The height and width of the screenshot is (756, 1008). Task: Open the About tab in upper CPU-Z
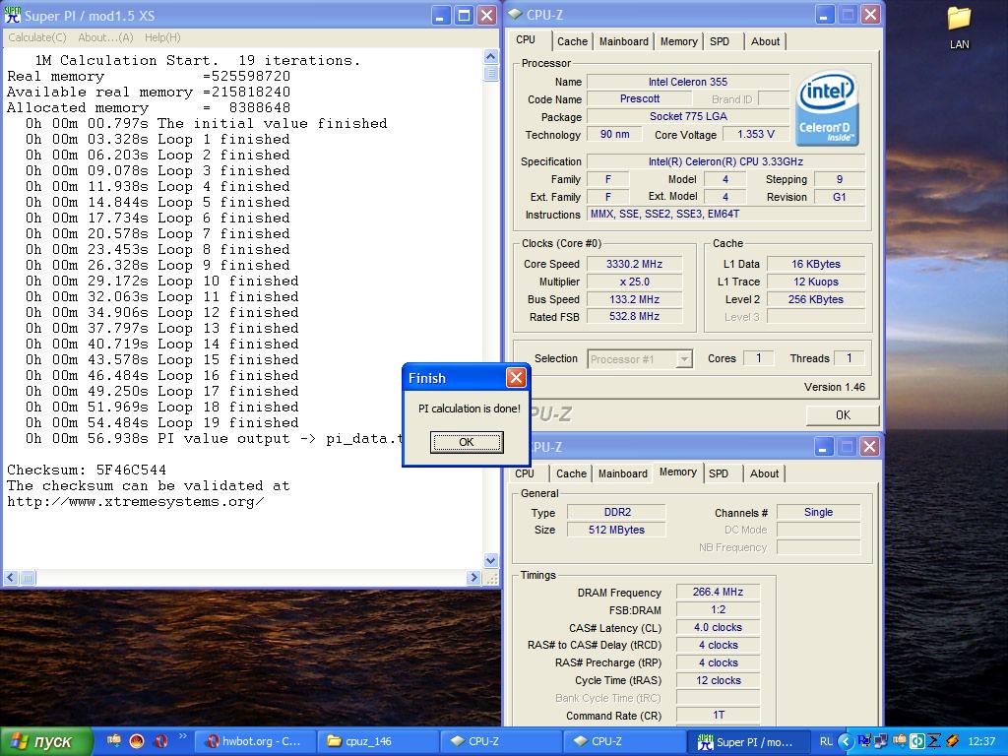click(765, 41)
